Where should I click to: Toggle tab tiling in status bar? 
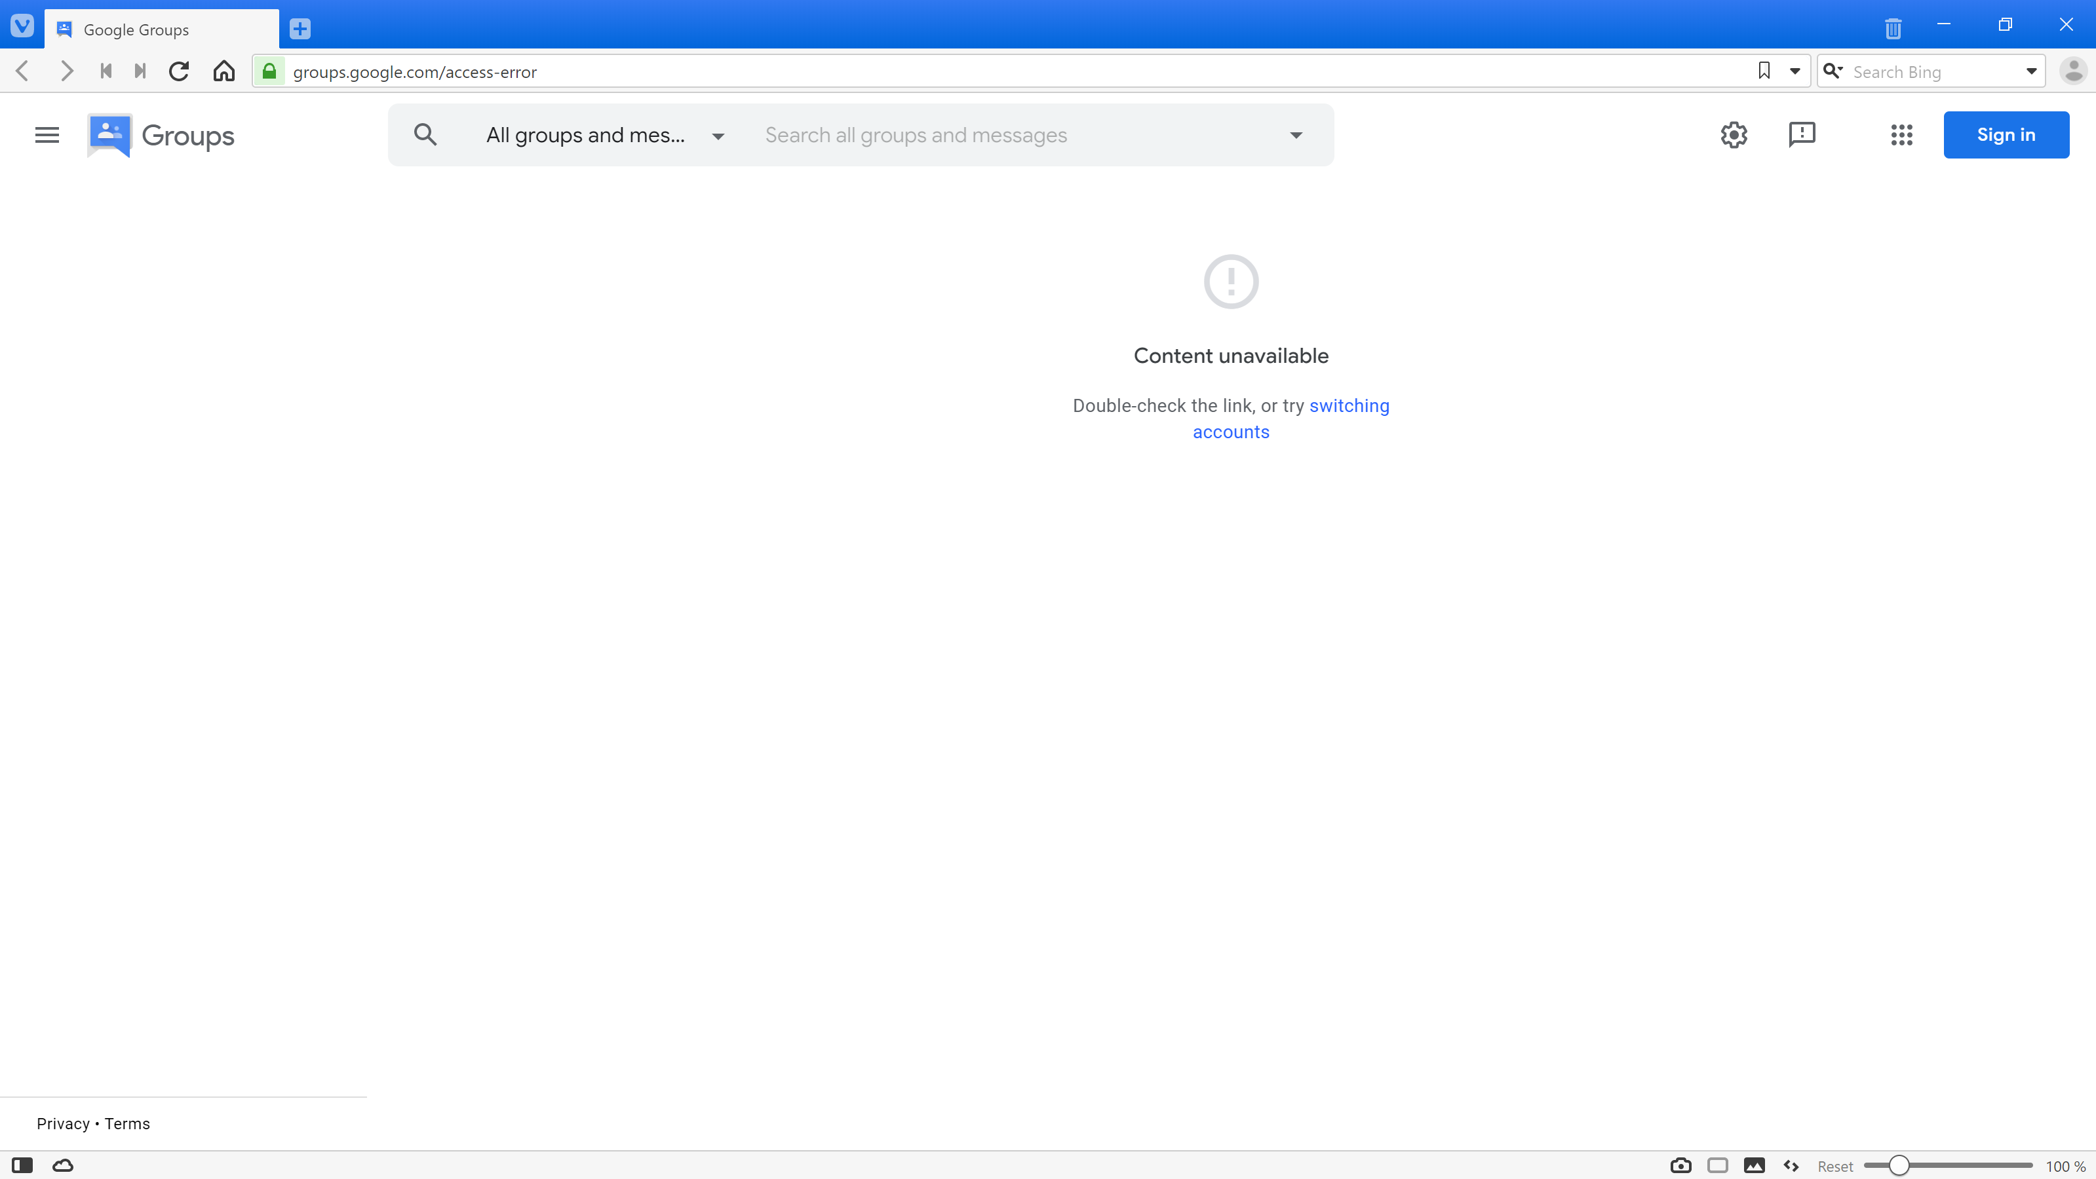[x=1718, y=1165]
